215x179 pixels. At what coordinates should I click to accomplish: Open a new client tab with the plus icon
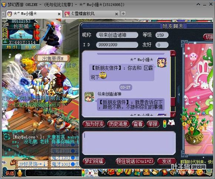(x=123, y=14)
